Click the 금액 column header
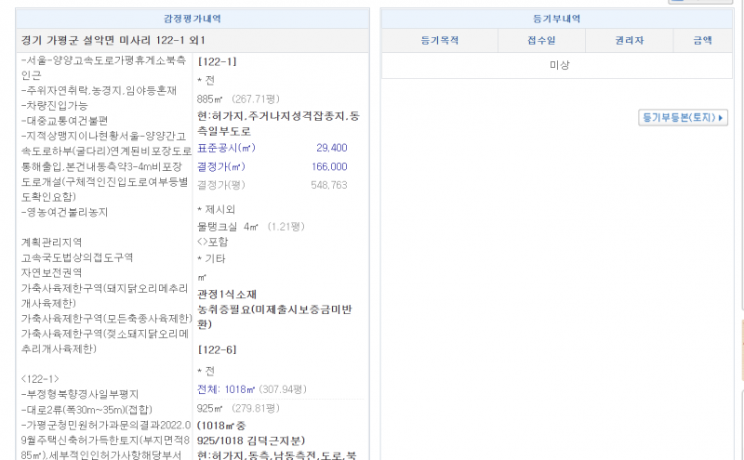Image resolution: width=744 pixels, height=460 pixels. point(701,41)
